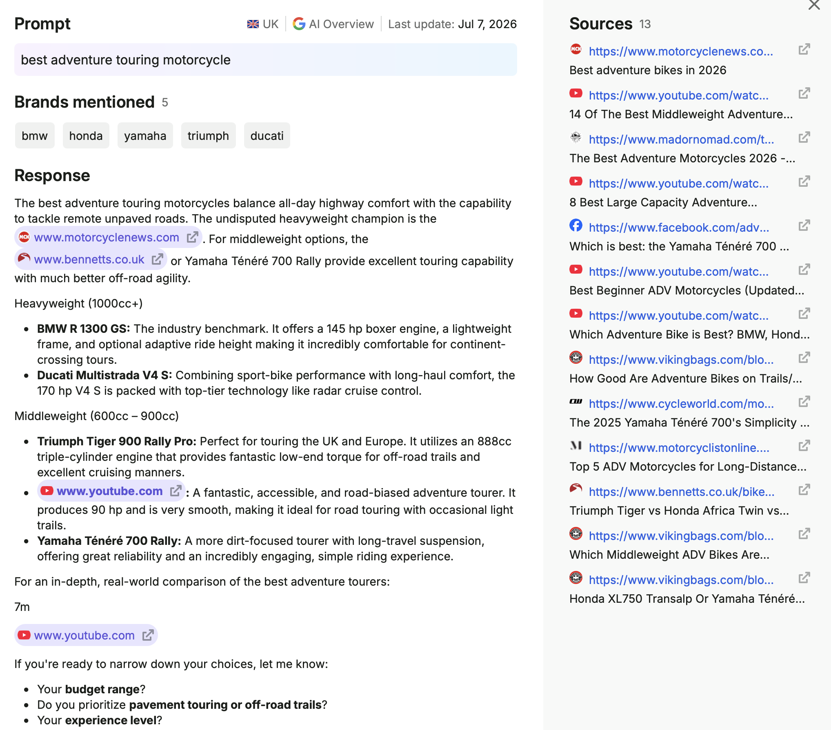Open vikingbags URL above 'How Good Are Adventure Bikes'
This screenshot has width=831, height=730.
point(681,360)
